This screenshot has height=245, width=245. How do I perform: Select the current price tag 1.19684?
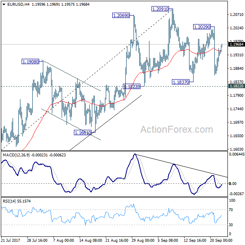tap(236, 45)
